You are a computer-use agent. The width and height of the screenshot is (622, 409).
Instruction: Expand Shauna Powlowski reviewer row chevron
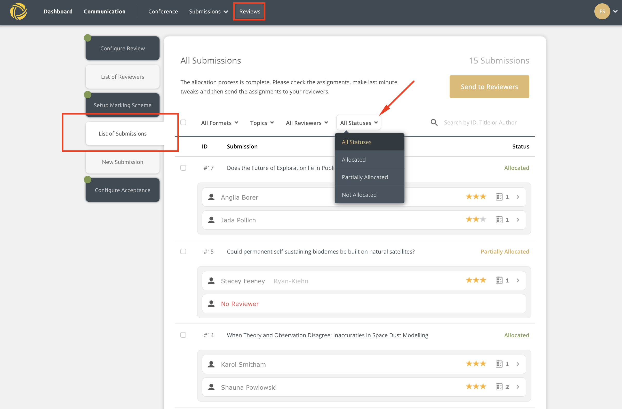pyautogui.click(x=518, y=387)
